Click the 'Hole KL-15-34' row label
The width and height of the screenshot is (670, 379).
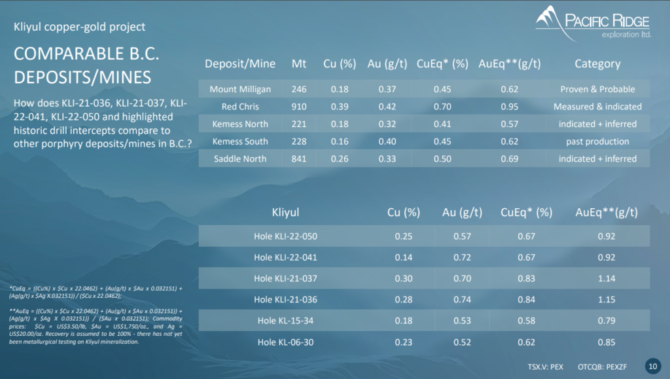(285, 321)
